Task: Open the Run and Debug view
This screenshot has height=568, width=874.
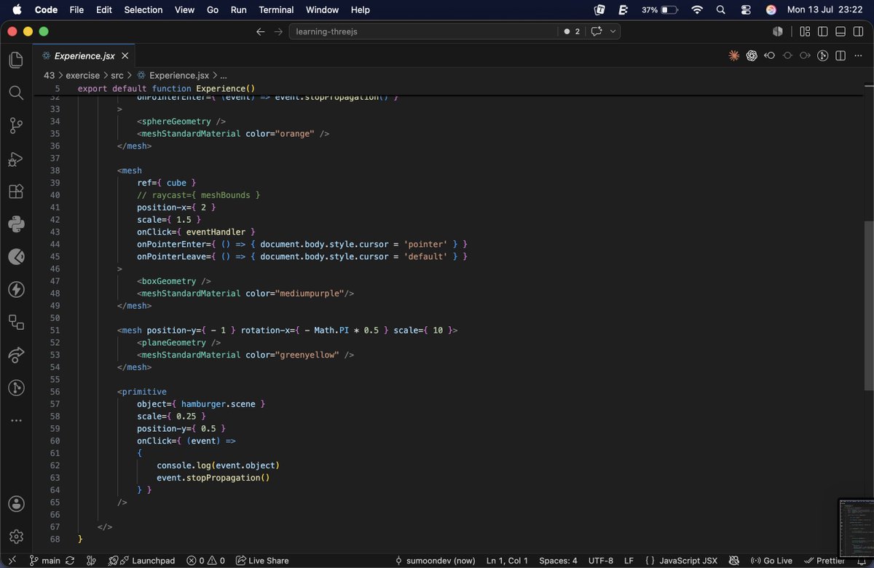Action: (16, 159)
